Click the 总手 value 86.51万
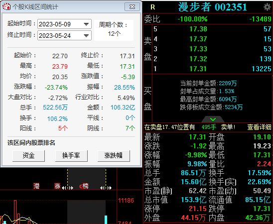Viewport: 273px width, 224px height. [194, 173]
